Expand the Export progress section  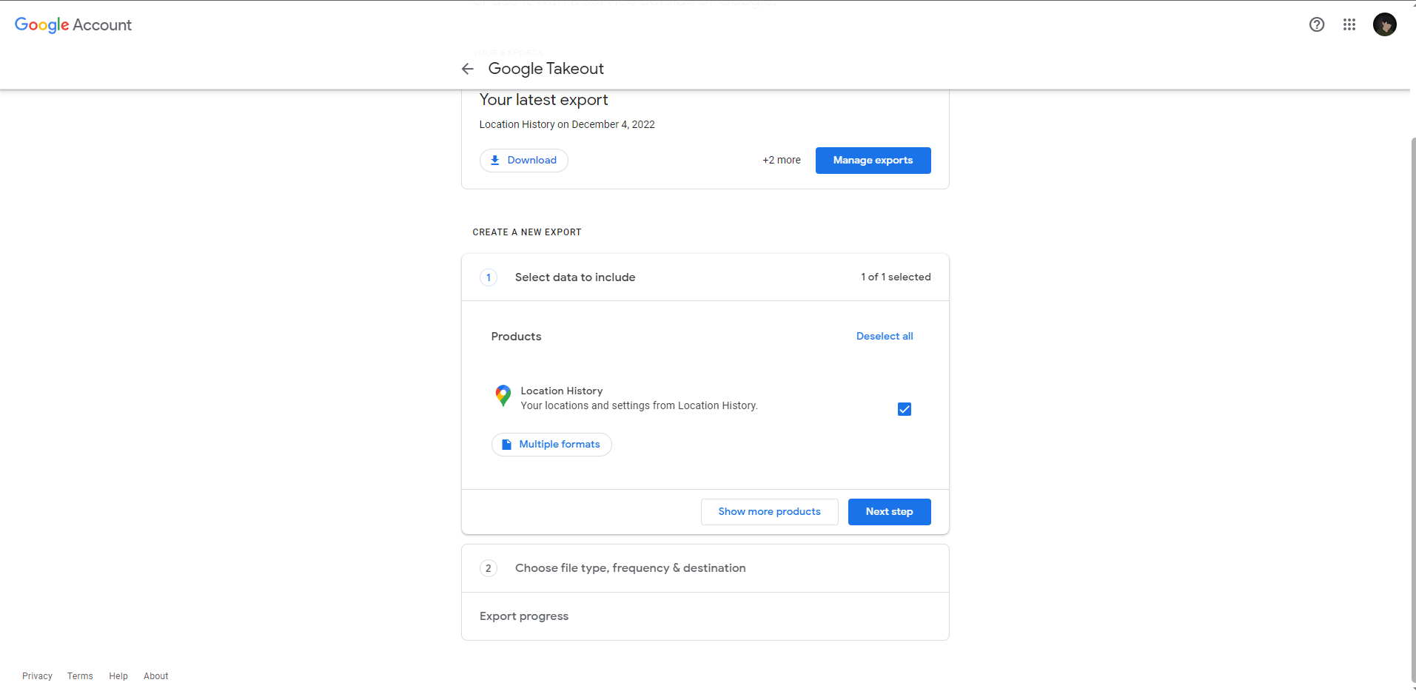click(x=705, y=616)
